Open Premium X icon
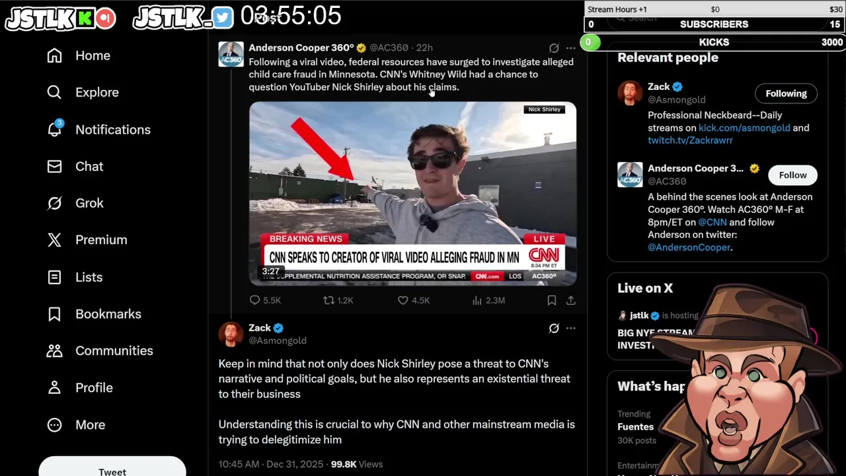This screenshot has height=476, width=846. [x=54, y=240]
